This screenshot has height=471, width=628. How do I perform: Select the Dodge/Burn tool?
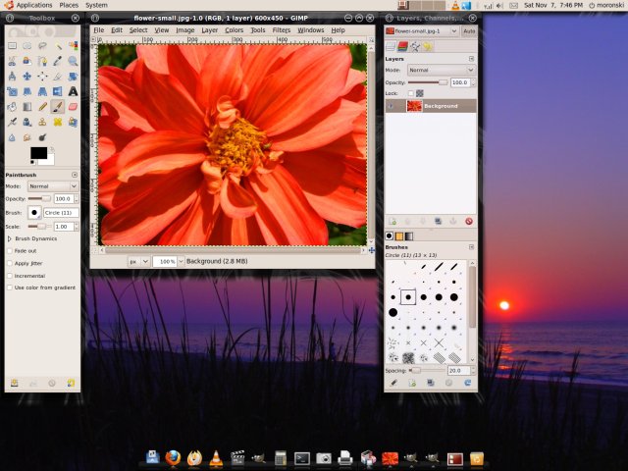[42, 137]
